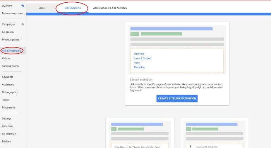
Task: Open Keywords in the sidebar
Action: pyautogui.click(x=7, y=77)
